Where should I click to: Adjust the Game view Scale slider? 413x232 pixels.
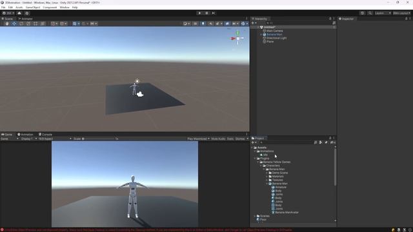[x=99, y=139]
